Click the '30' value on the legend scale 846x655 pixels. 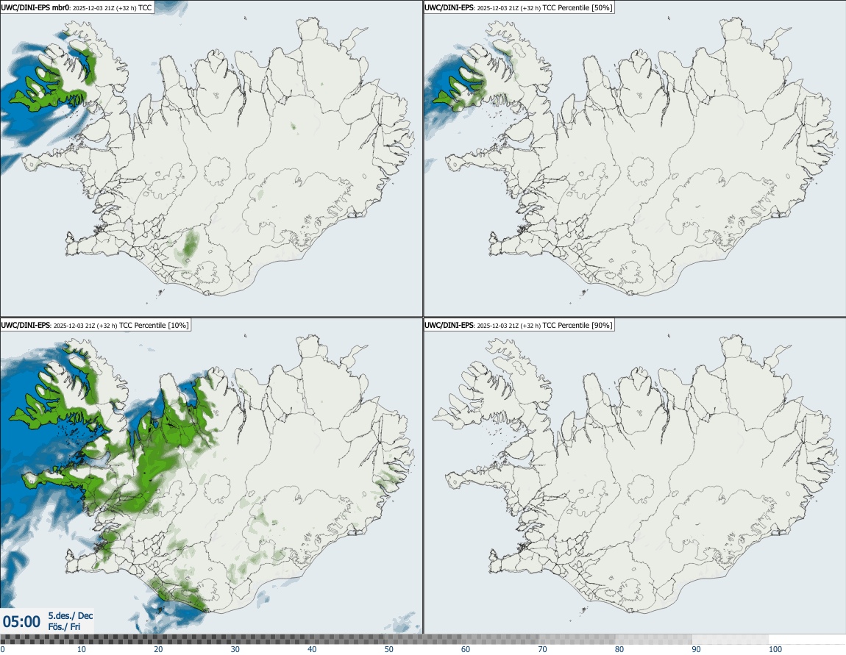coord(235,649)
